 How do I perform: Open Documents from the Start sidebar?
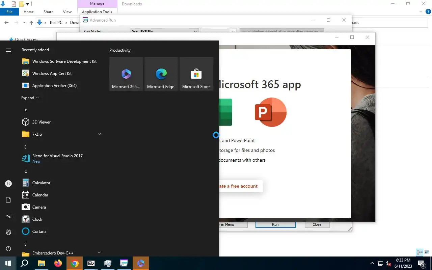click(x=8, y=200)
